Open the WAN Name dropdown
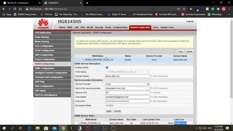 click(x=127, y=72)
